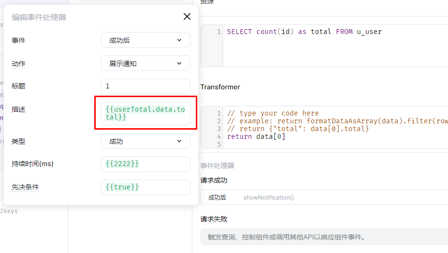Open the 事件 dropdown showing 成功后

click(146, 40)
